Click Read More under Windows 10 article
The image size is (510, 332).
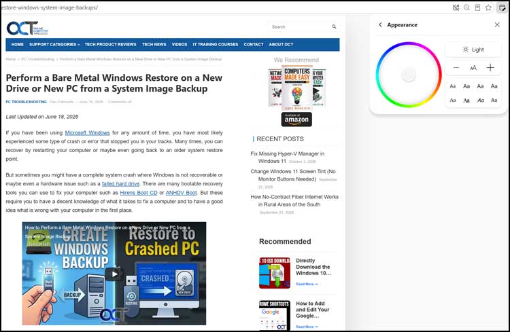[x=307, y=284]
